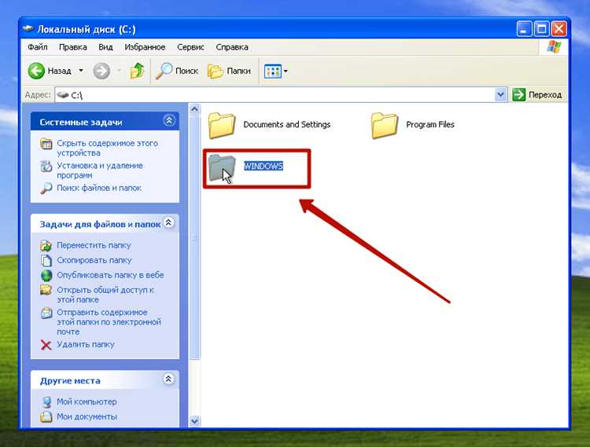Open the Избранное menu
This screenshot has width=590, height=447.
coord(145,47)
